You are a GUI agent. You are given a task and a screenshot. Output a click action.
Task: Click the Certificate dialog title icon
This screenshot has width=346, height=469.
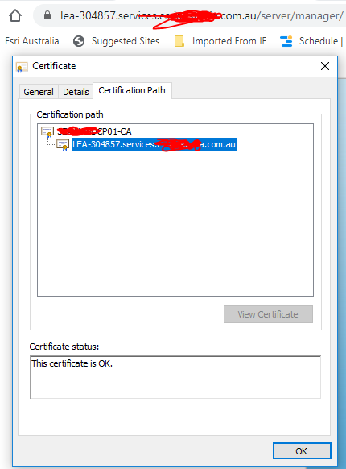(22, 66)
